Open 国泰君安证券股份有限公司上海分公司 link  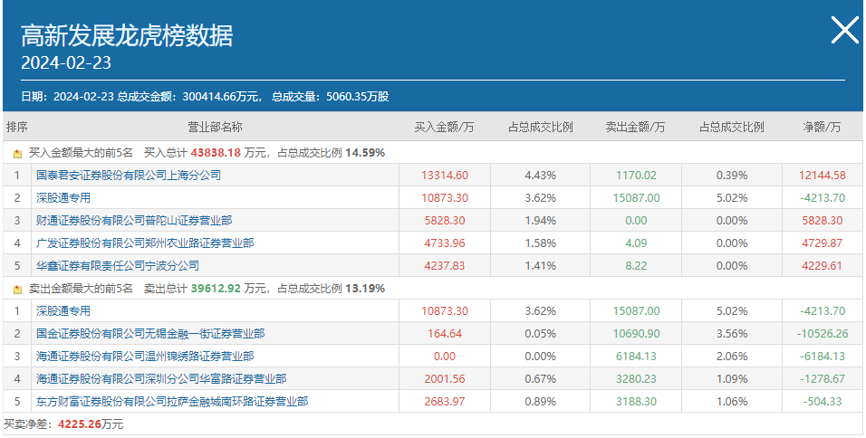(129, 176)
